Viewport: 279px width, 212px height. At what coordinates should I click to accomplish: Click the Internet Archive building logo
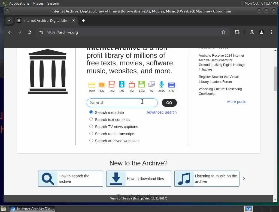(48, 71)
